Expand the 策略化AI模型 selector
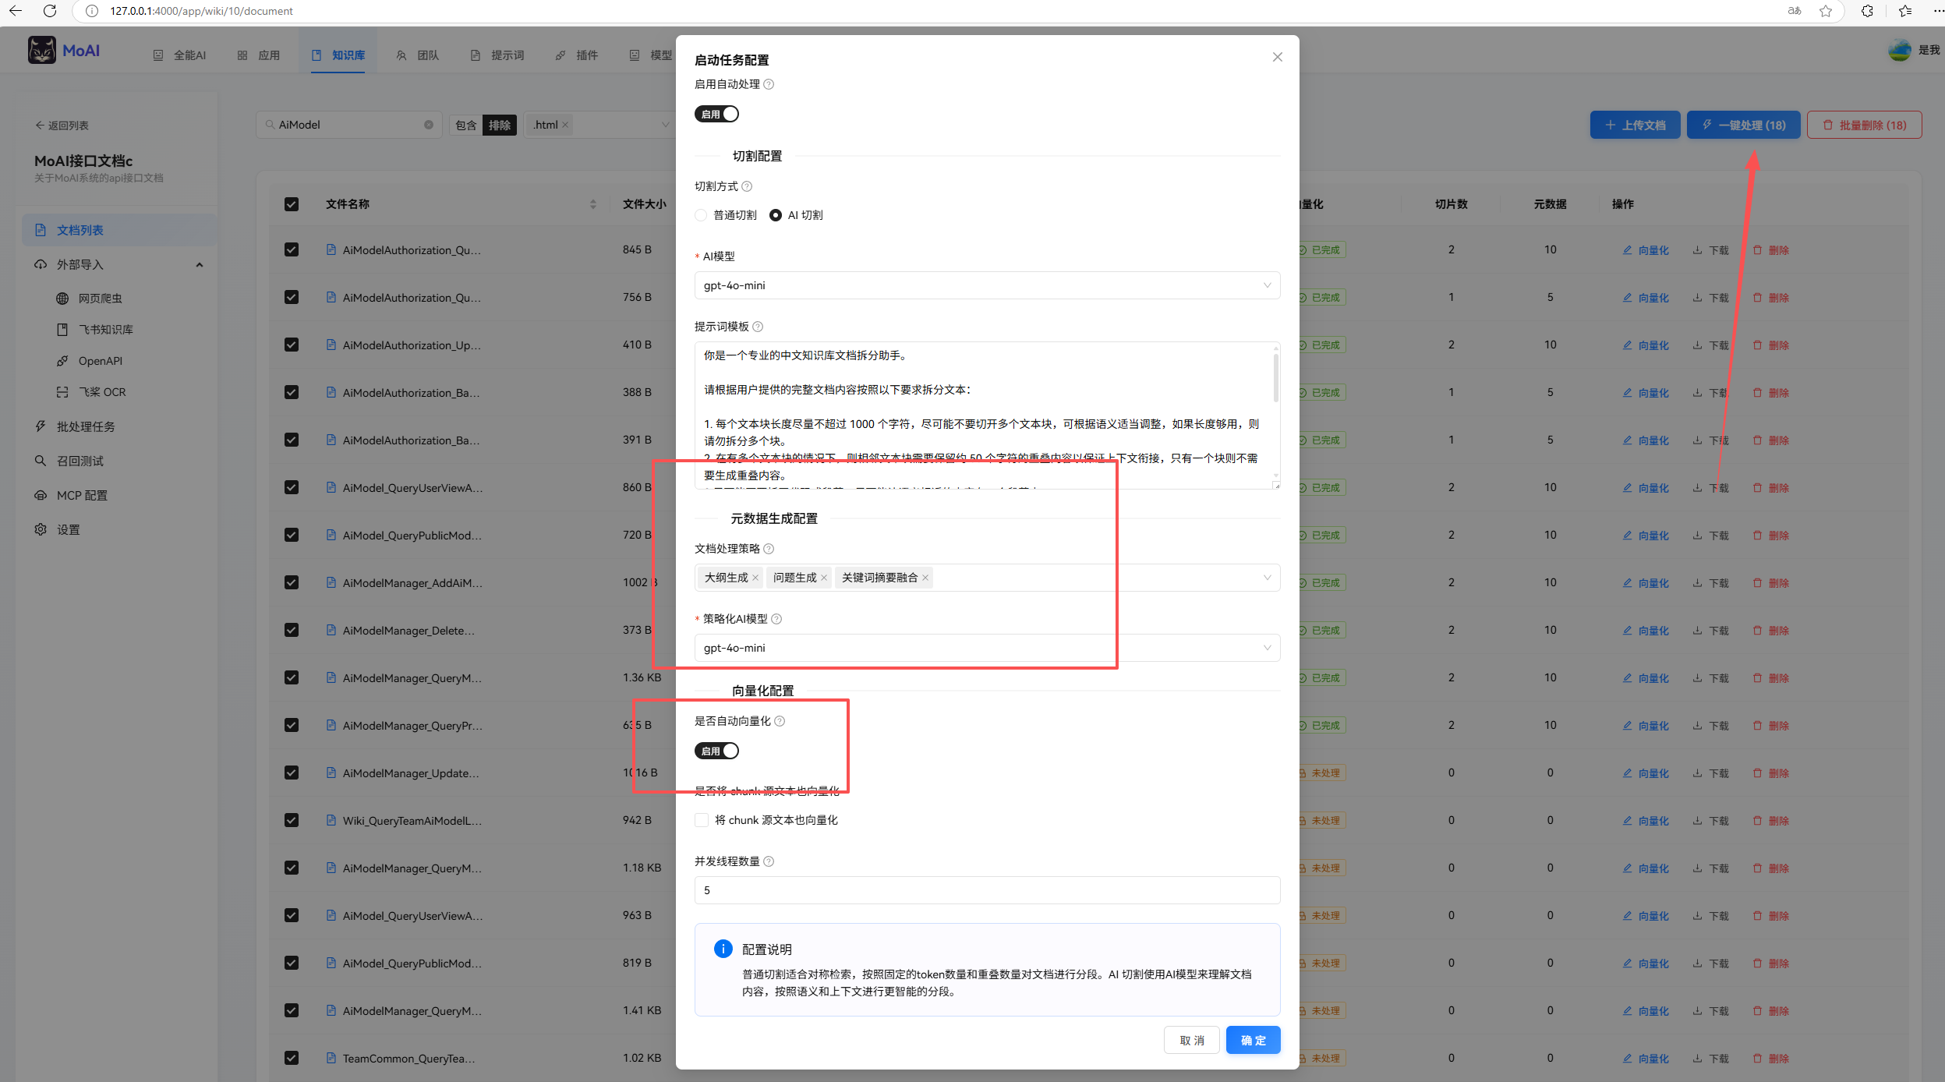The width and height of the screenshot is (1945, 1082). coord(986,648)
